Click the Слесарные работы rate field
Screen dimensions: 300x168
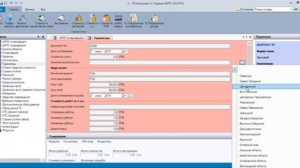pyautogui.click(x=104, y=112)
